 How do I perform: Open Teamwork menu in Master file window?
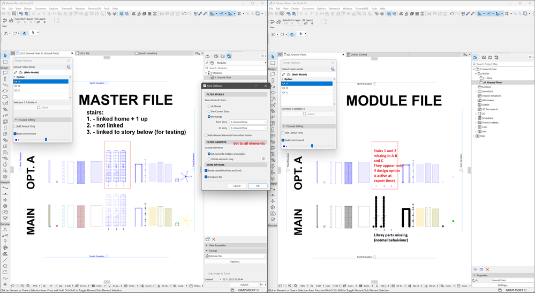coord(67,9)
